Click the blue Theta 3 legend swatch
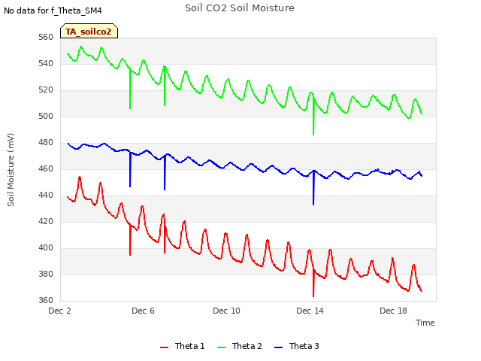Screen dimensions: 481x361 coord(279,347)
